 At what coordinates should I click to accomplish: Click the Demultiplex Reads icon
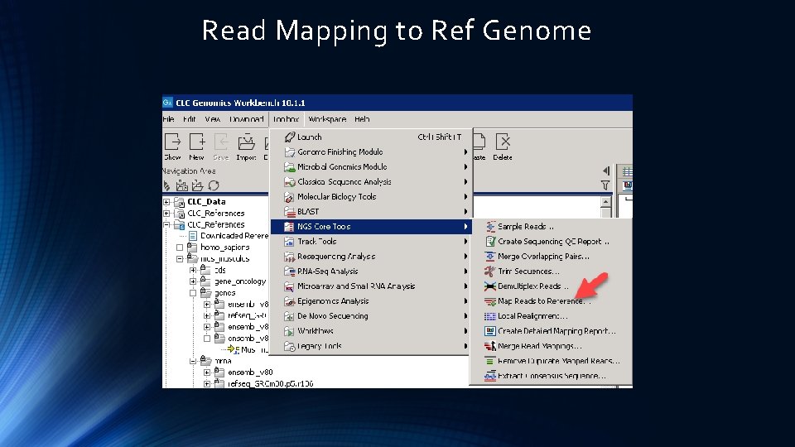coord(489,286)
